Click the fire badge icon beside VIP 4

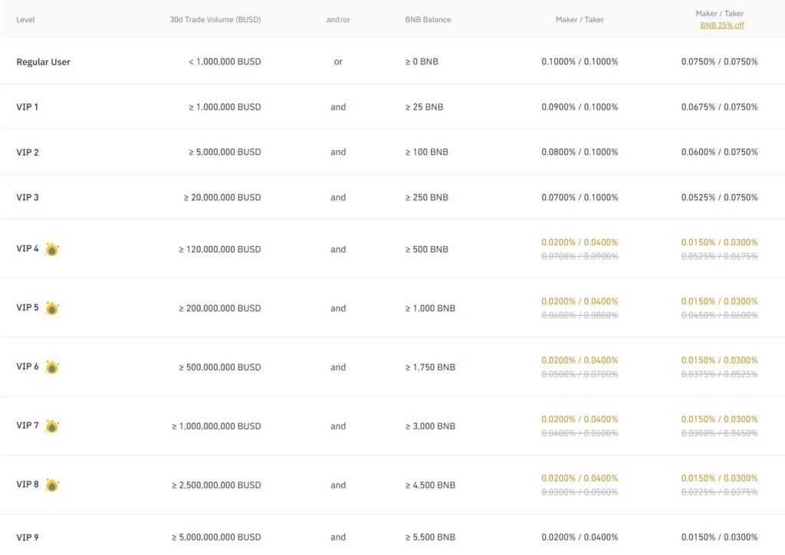[51, 249]
